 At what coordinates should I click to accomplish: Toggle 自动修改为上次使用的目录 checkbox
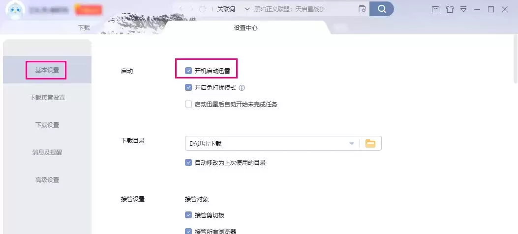tap(188, 162)
